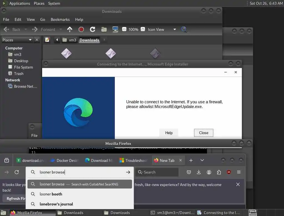Switch to the download.cnet tab
Screen dimensions: 284x216
click(31, 160)
